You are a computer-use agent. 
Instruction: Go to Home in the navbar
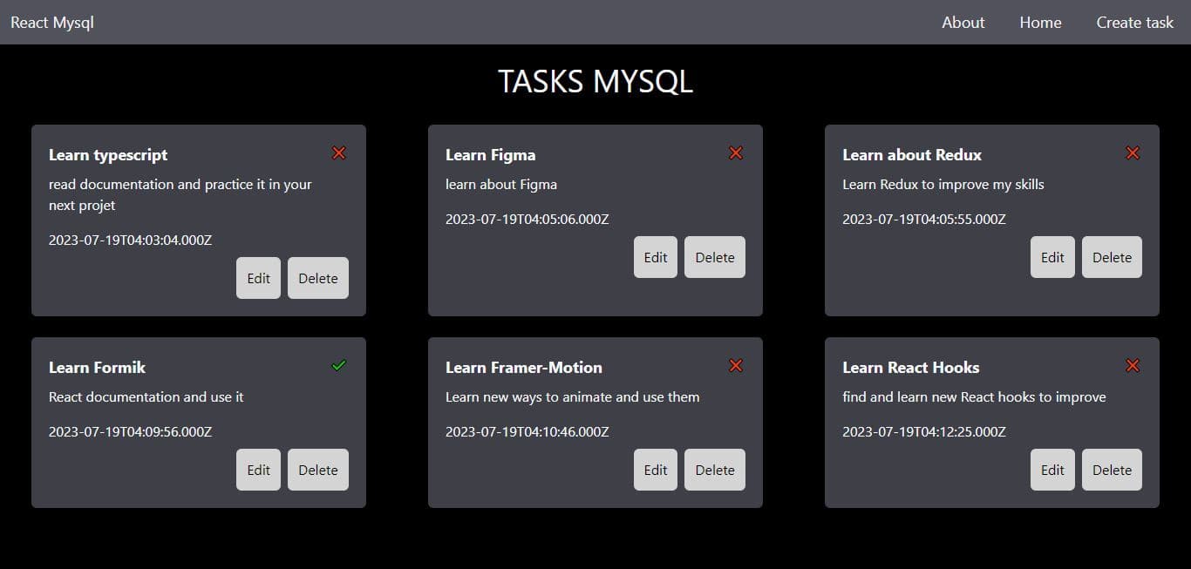point(1040,23)
